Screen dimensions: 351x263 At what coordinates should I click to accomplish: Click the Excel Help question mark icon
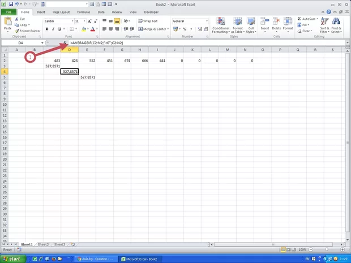[328, 12]
